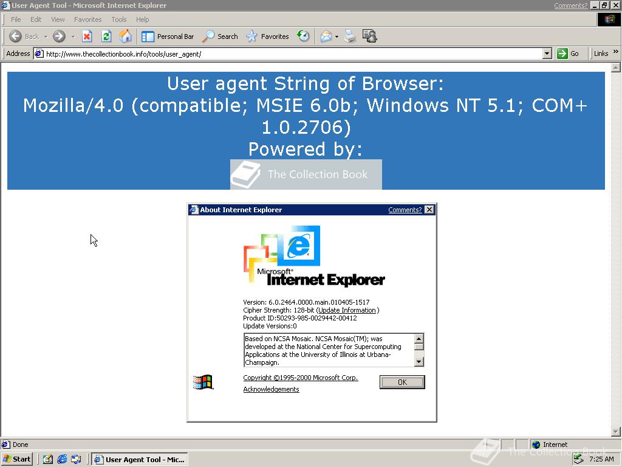Click the credits text box down arrow

(419, 362)
